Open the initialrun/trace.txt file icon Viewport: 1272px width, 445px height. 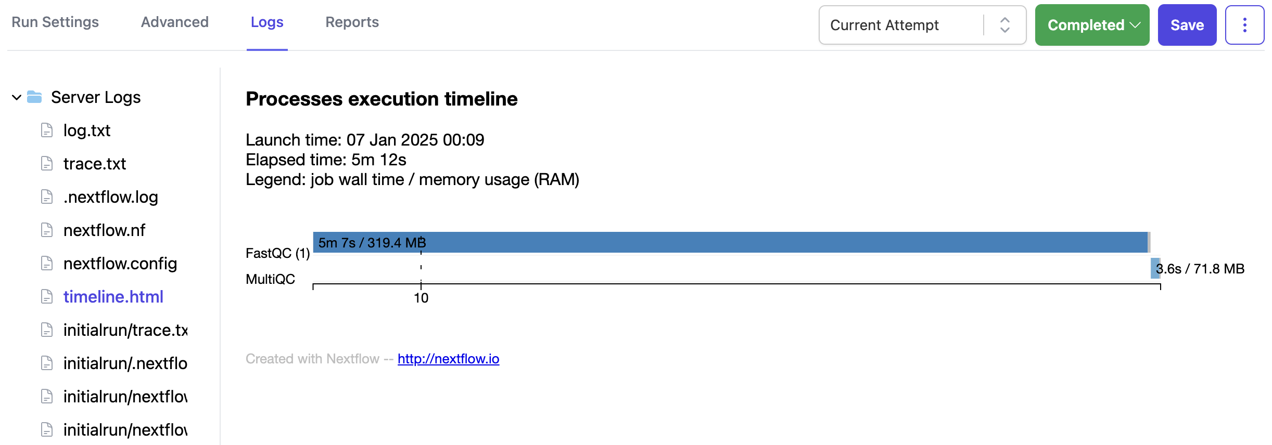point(47,330)
